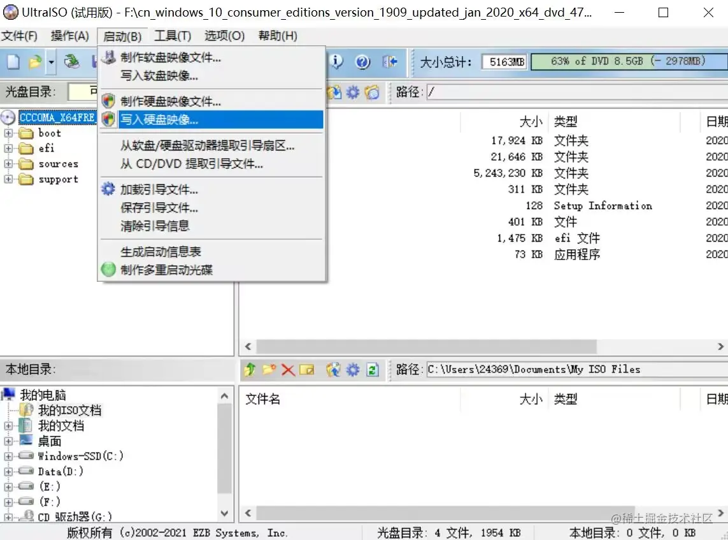Select 加载引导文件 menu entry
The height and width of the screenshot is (540, 728).
(211, 189)
